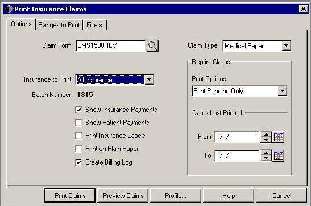Image resolution: width=311 pixels, height=206 pixels.
Task: Check Print on Plain Paper option
Action: coord(78,149)
